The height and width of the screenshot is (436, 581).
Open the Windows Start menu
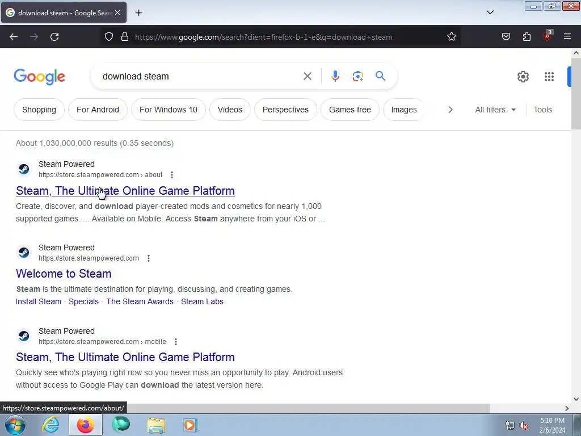[15, 425]
